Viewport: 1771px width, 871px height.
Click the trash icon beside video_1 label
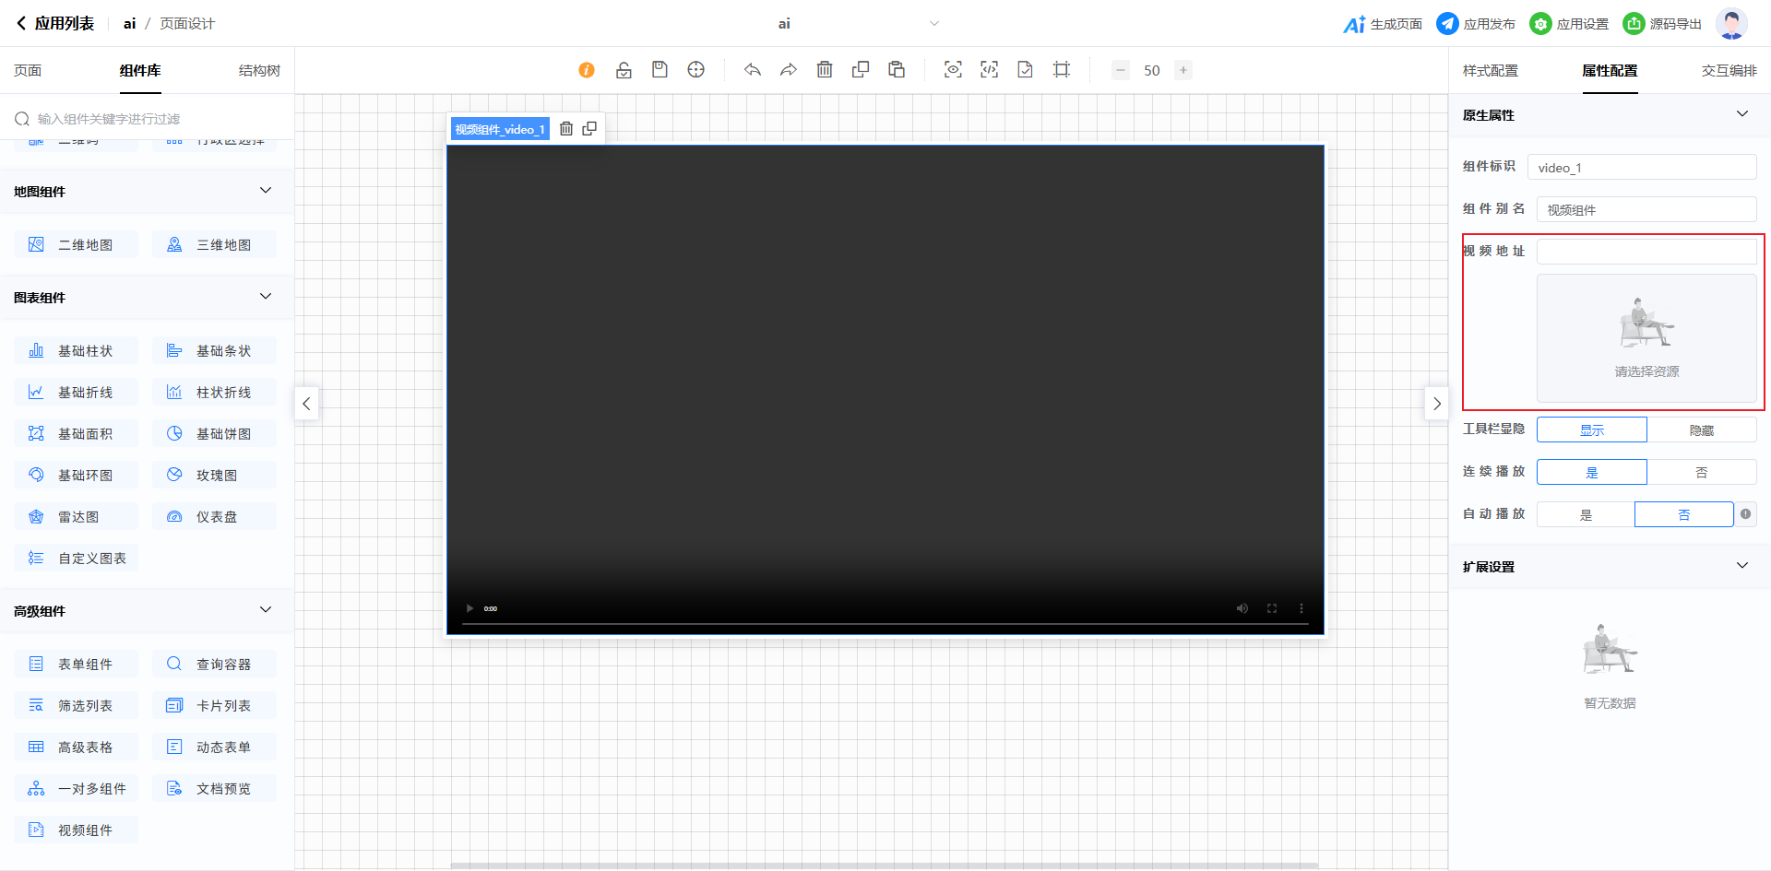(566, 129)
